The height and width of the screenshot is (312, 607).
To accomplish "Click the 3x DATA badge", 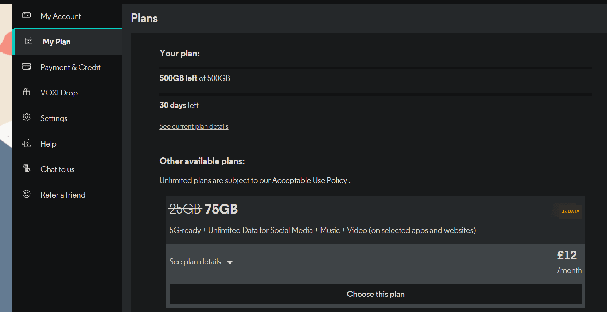I will tap(570, 211).
